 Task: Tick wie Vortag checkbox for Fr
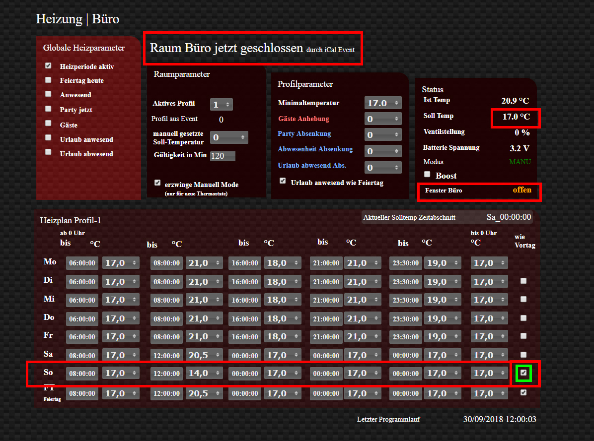click(x=523, y=336)
